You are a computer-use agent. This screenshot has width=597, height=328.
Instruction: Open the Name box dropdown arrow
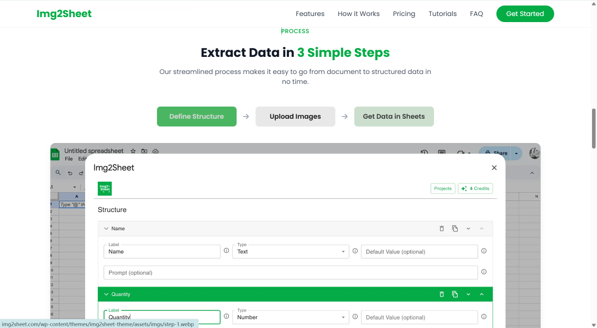tap(75, 187)
